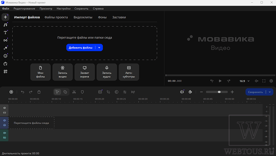Click the Color adjustments icon in the toolbar
Viewport: 276px width, 156px height.
pos(117,92)
